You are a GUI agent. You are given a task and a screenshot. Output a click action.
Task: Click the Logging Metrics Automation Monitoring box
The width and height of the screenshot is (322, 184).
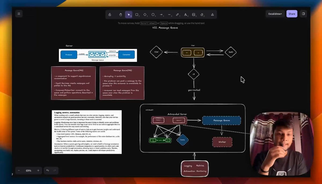[x=195, y=168]
